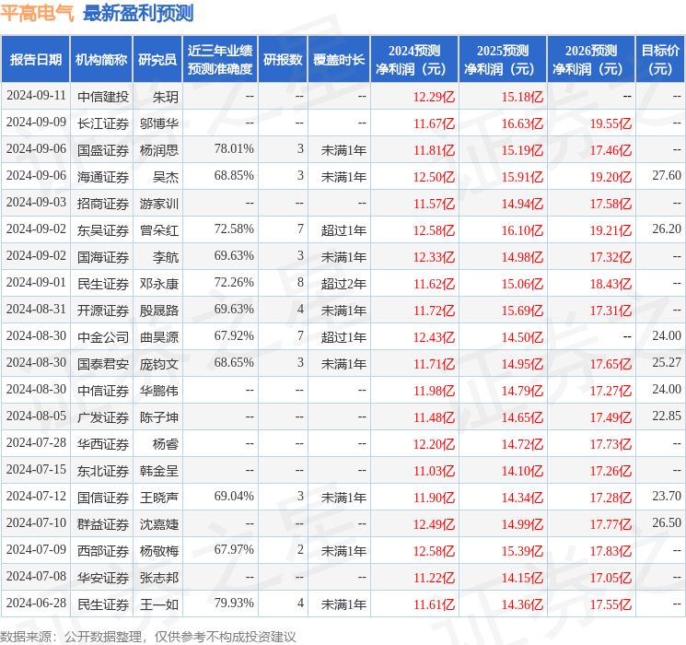Click the date 2024-06-28
This screenshot has height=645, width=686.
[x=36, y=603]
